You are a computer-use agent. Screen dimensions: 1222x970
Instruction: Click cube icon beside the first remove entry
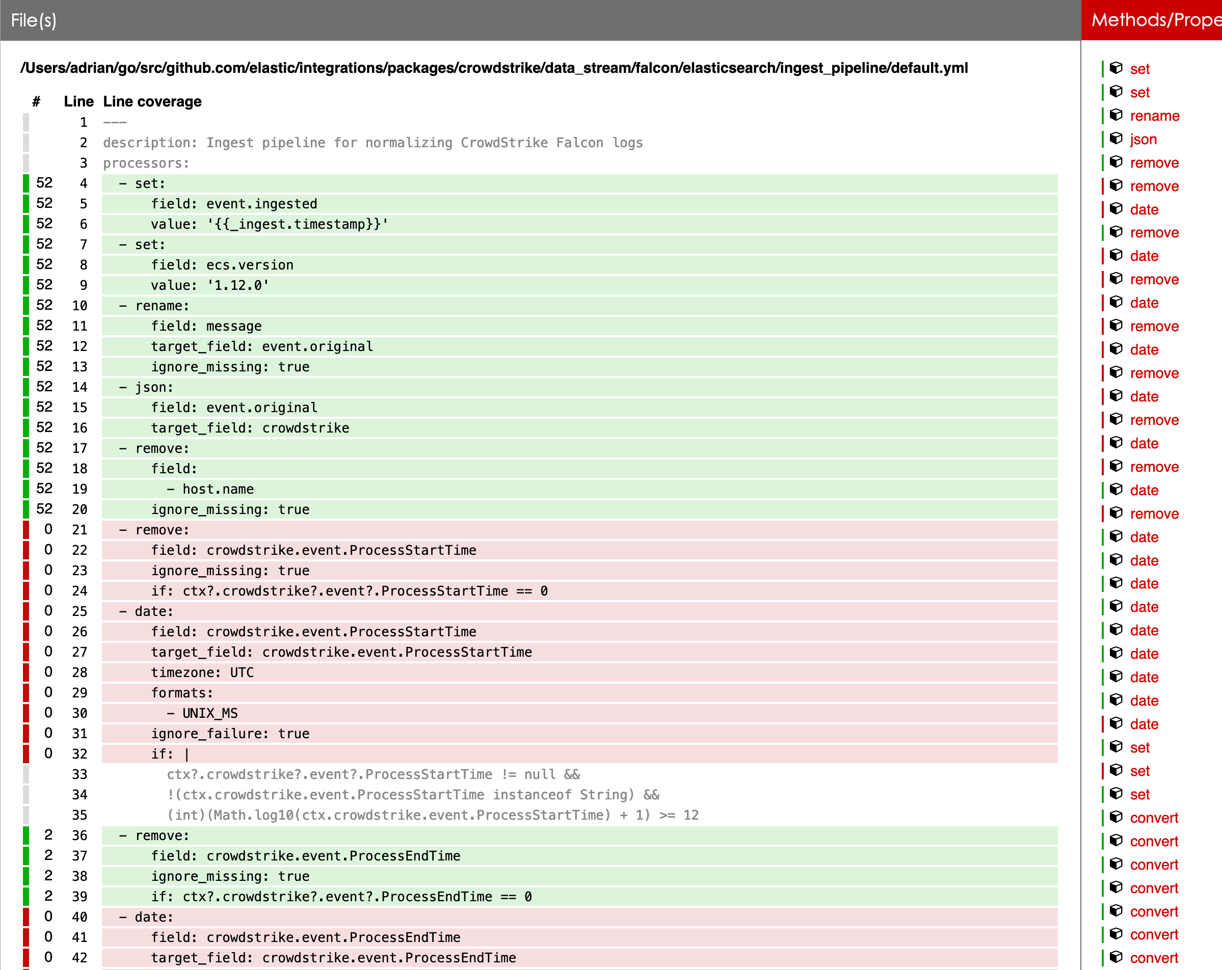tap(1115, 163)
